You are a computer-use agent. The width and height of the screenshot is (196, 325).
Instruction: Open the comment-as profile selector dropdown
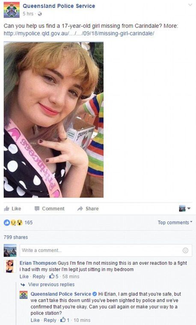click(184, 208)
